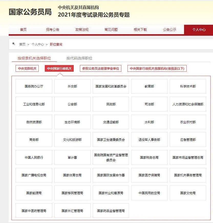Image resolution: width=213 pixels, height=223 pixels.
Task: Choose the 国务院办公厅 agency tile
Action: tap(34, 86)
